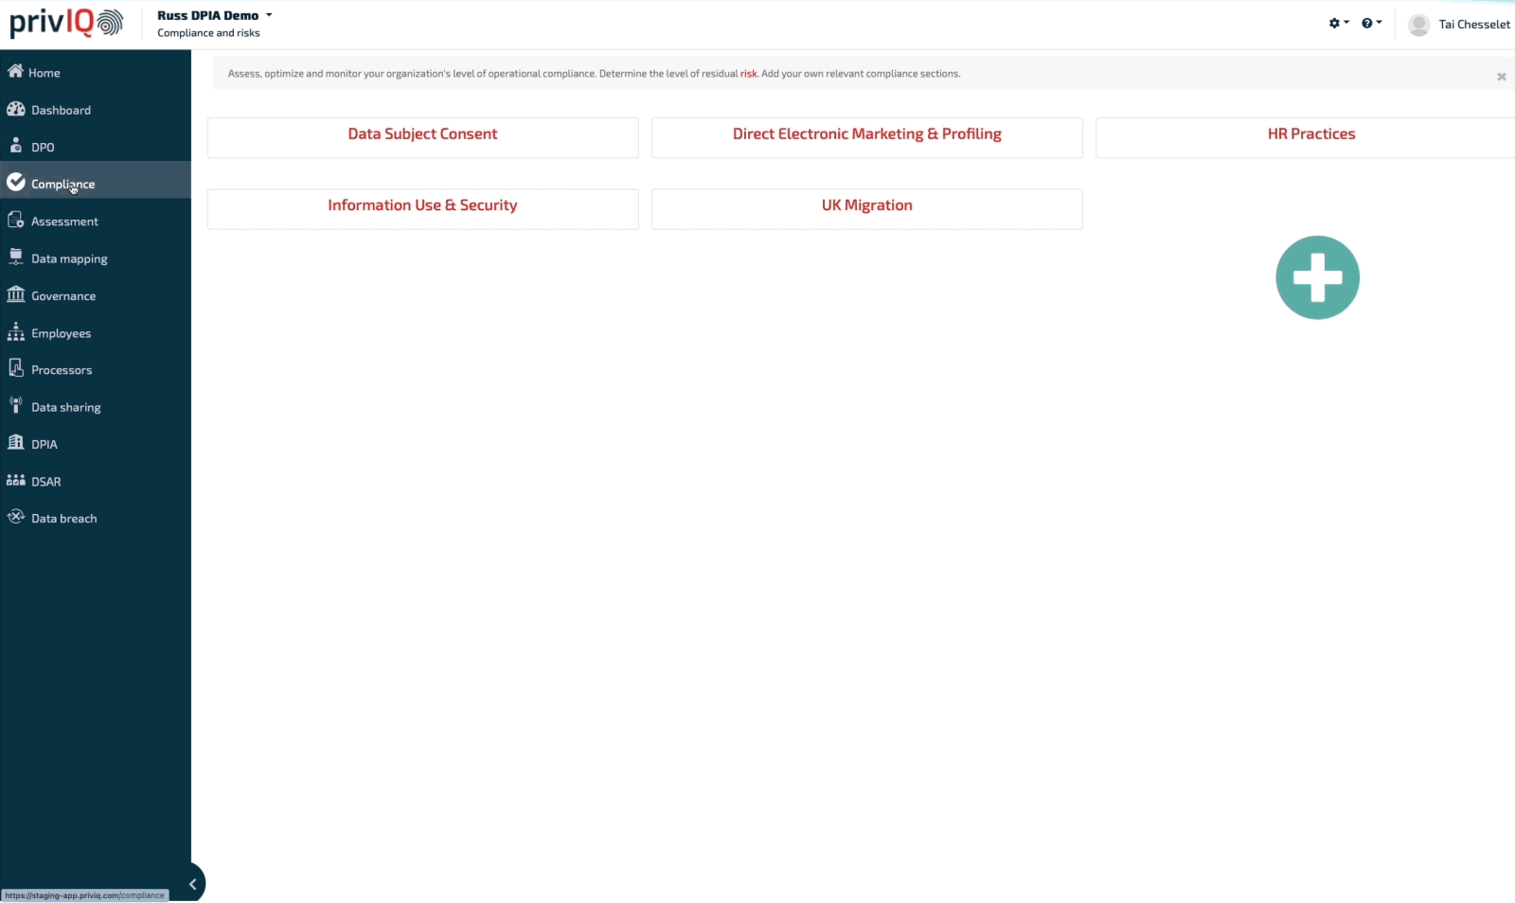The height and width of the screenshot is (903, 1515).
Task: Go to Dashboard in sidebar
Action: tap(61, 110)
